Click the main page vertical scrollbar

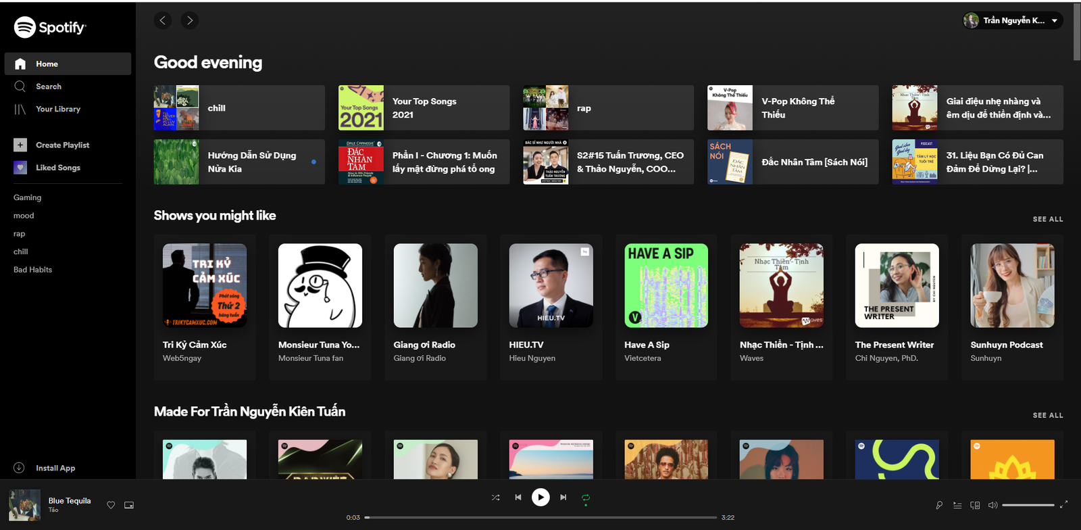[x=1077, y=32]
